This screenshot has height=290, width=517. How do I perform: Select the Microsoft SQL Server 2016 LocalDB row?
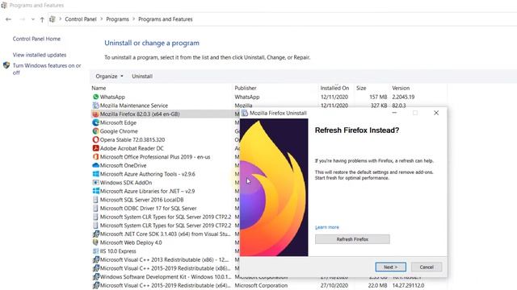142,200
